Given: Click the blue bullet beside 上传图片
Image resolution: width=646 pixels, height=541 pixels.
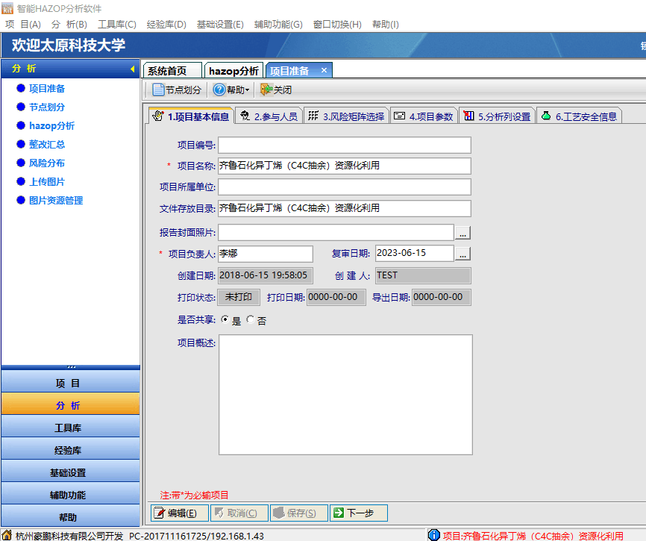Looking at the screenshot, I should pyautogui.click(x=21, y=181).
